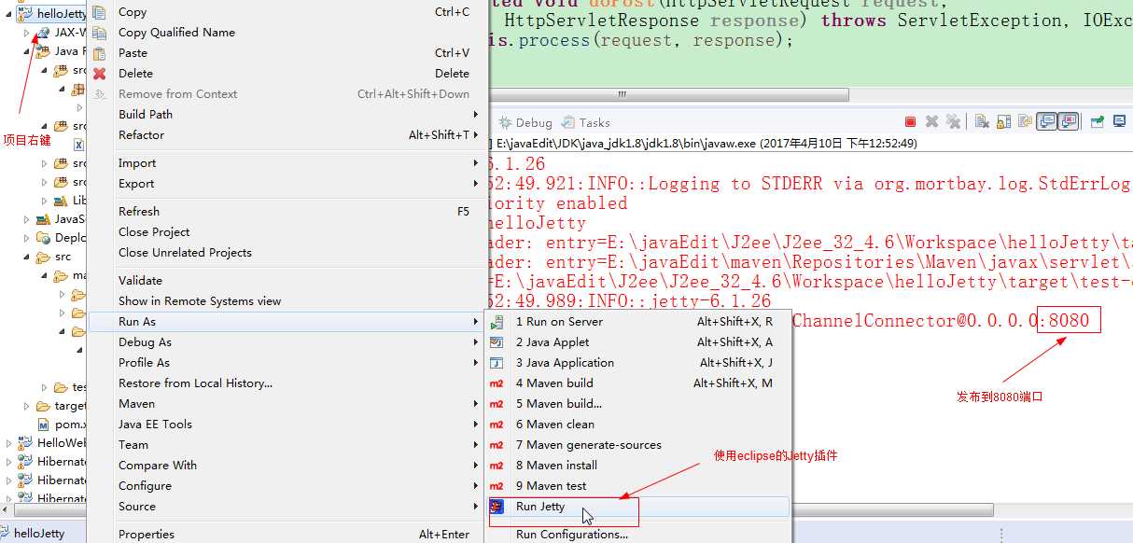Viewport: 1133px width, 543px height.
Task: Choose Copy Qualified Name
Action: pyautogui.click(x=287, y=33)
